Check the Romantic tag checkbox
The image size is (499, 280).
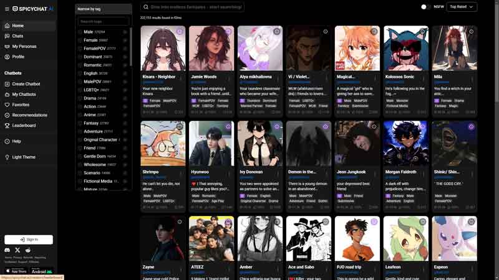pos(80,65)
